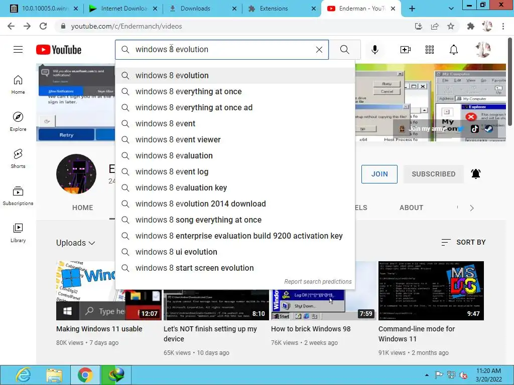This screenshot has width=514, height=385.
Task: Open Subscriptions in sidebar
Action: [x=18, y=196]
